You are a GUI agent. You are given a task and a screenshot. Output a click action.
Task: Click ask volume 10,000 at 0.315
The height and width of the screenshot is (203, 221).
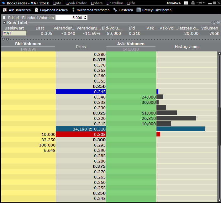149,124
